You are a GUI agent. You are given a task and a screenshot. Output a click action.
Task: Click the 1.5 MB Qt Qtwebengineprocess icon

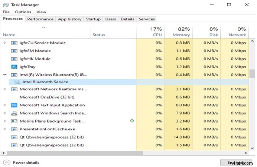[14, 145]
